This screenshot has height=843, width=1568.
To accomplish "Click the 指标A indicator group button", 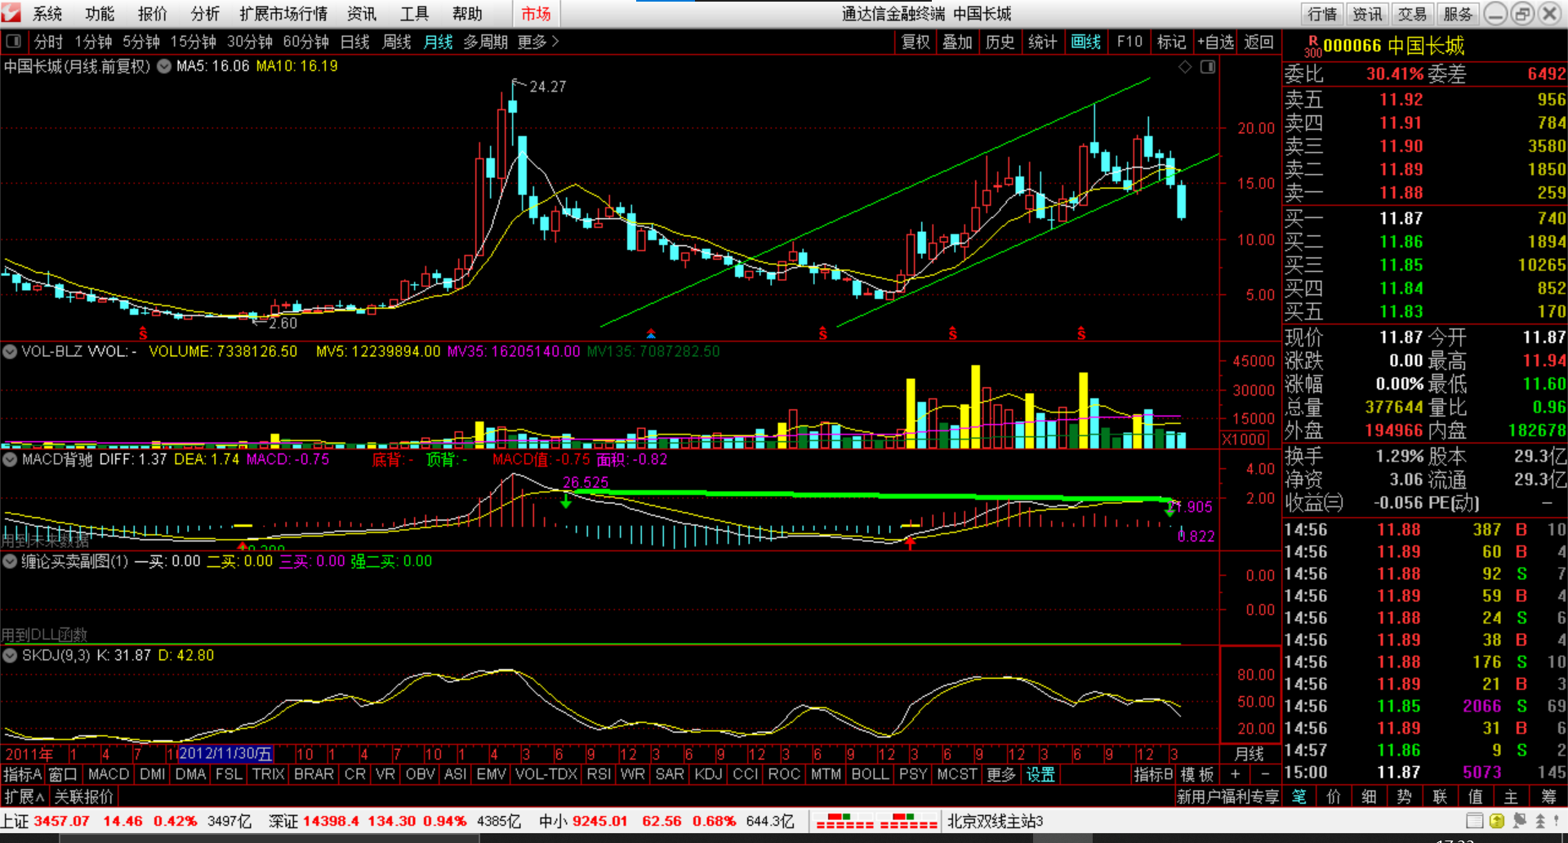I will [x=22, y=774].
